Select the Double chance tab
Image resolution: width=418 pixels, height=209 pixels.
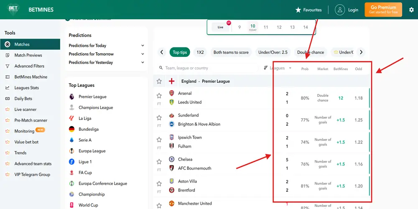[311, 52]
